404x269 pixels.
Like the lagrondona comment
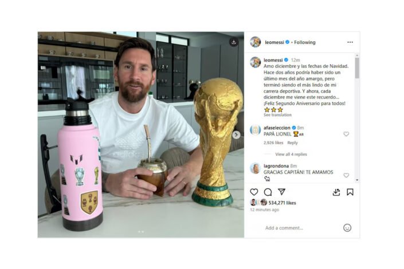346,175
